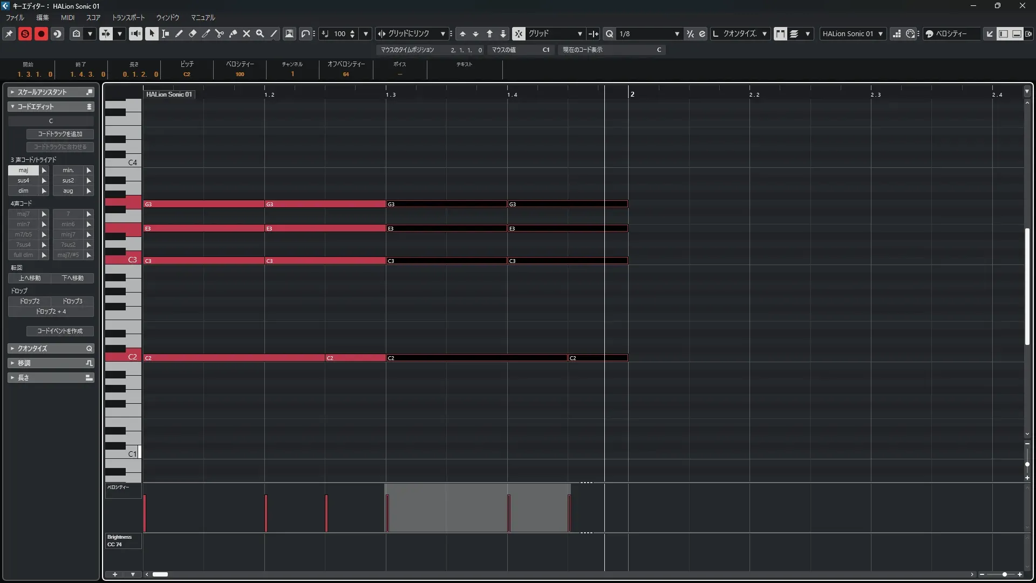Select the Zoom magnifier tool
The image size is (1036, 583).
pos(260,33)
